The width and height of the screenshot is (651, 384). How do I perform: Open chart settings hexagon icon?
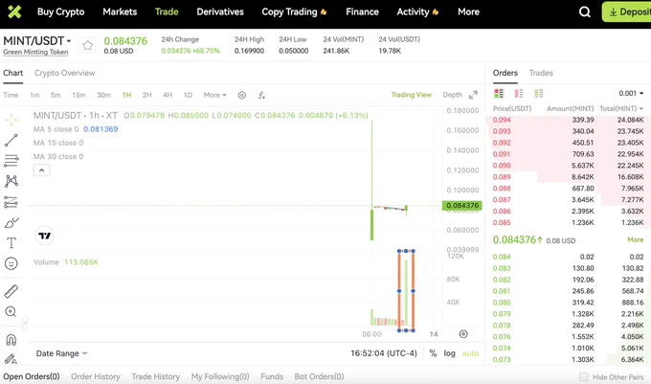click(x=242, y=95)
